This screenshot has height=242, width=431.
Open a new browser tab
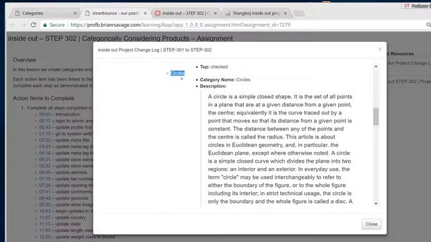299,13
